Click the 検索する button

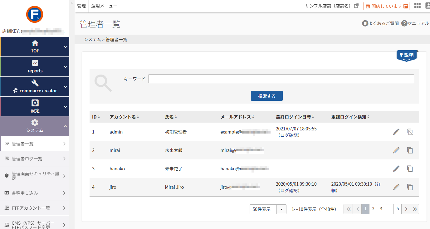(x=267, y=96)
